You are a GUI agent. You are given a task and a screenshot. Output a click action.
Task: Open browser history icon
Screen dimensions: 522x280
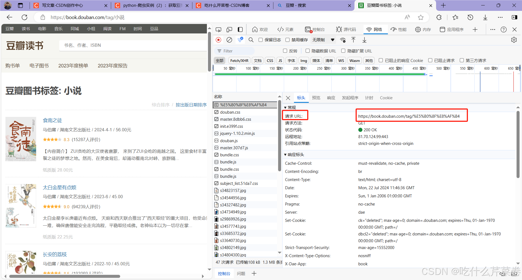tap(470, 17)
